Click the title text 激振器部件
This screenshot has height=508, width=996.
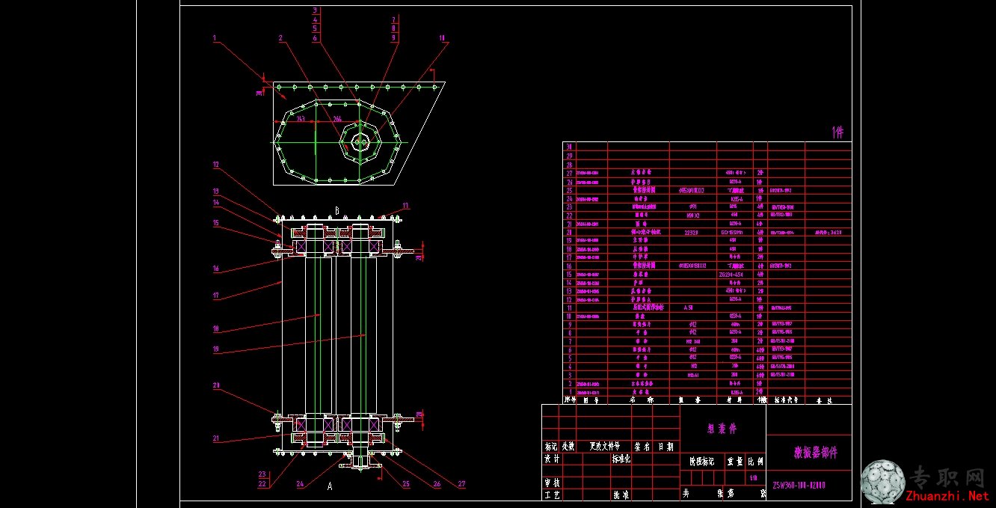click(816, 453)
